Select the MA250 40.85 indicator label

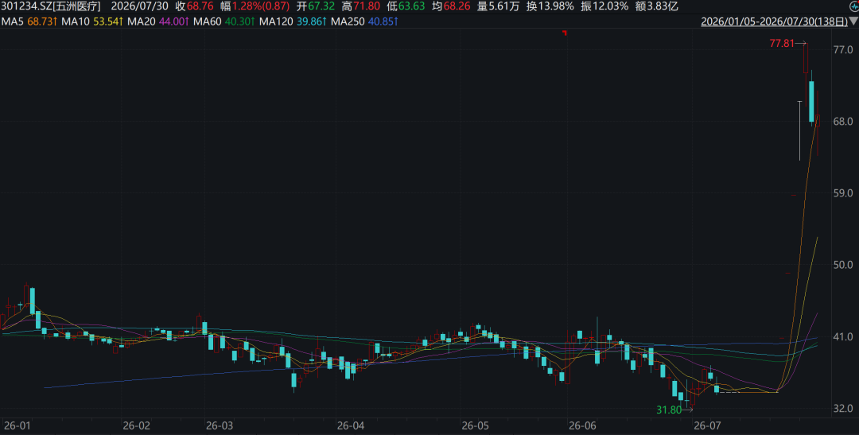(x=364, y=22)
